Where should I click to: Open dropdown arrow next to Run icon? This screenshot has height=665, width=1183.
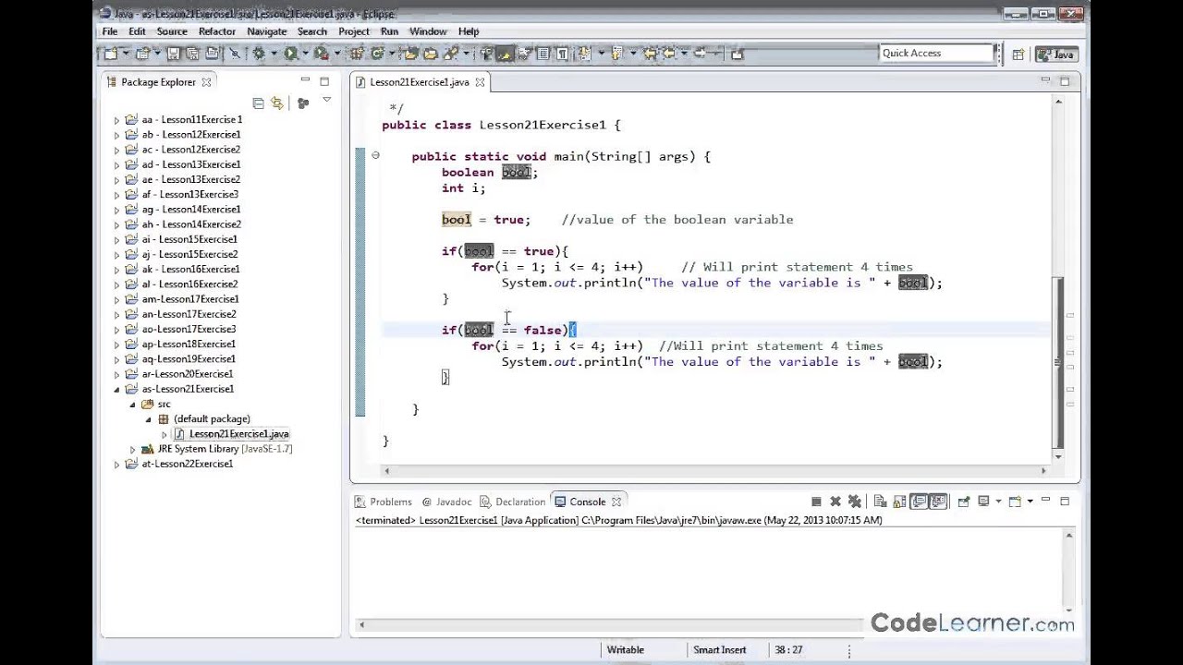tap(306, 54)
